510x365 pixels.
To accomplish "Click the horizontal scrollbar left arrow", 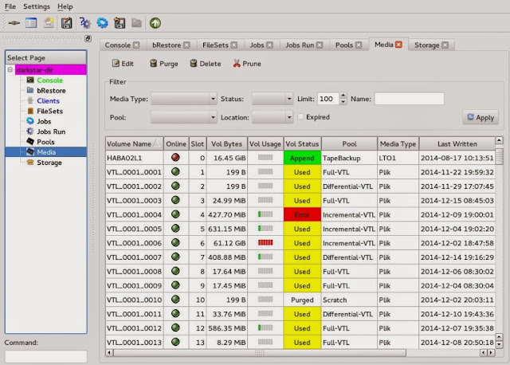I will click(x=110, y=352).
